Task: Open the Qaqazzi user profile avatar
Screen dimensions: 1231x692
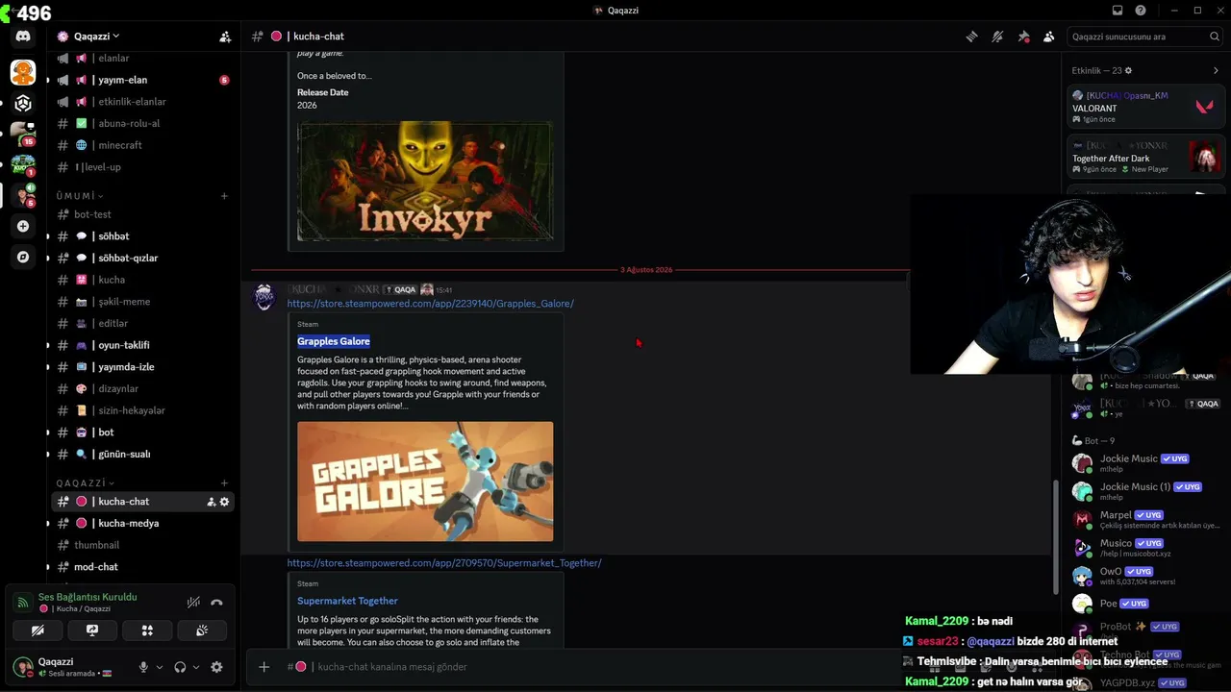Action: [x=22, y=666]
